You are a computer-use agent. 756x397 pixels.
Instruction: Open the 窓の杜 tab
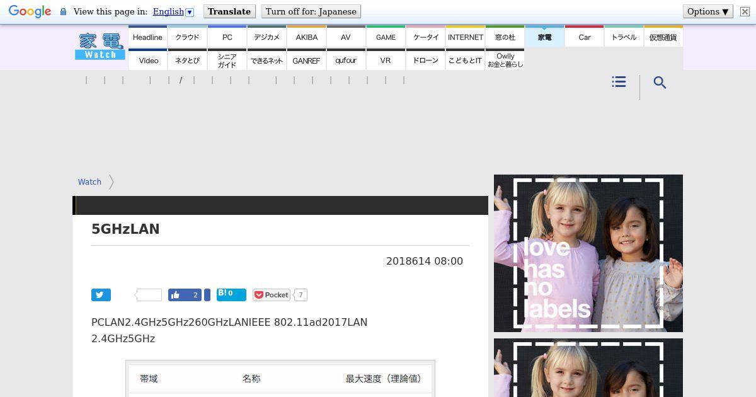505,37
